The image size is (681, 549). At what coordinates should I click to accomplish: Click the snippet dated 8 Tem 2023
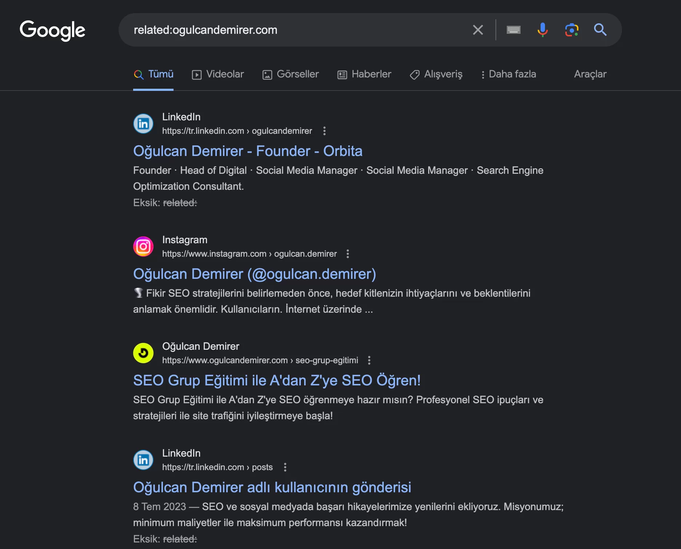click(349, 515)
